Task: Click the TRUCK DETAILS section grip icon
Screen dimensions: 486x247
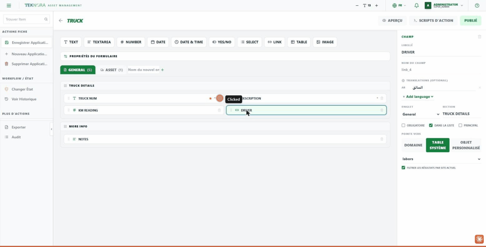Action: [65, 86]
